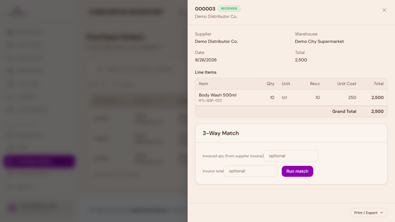
Task: Click the RTL-BSP-001 SKU text
Action: (210, 101)
